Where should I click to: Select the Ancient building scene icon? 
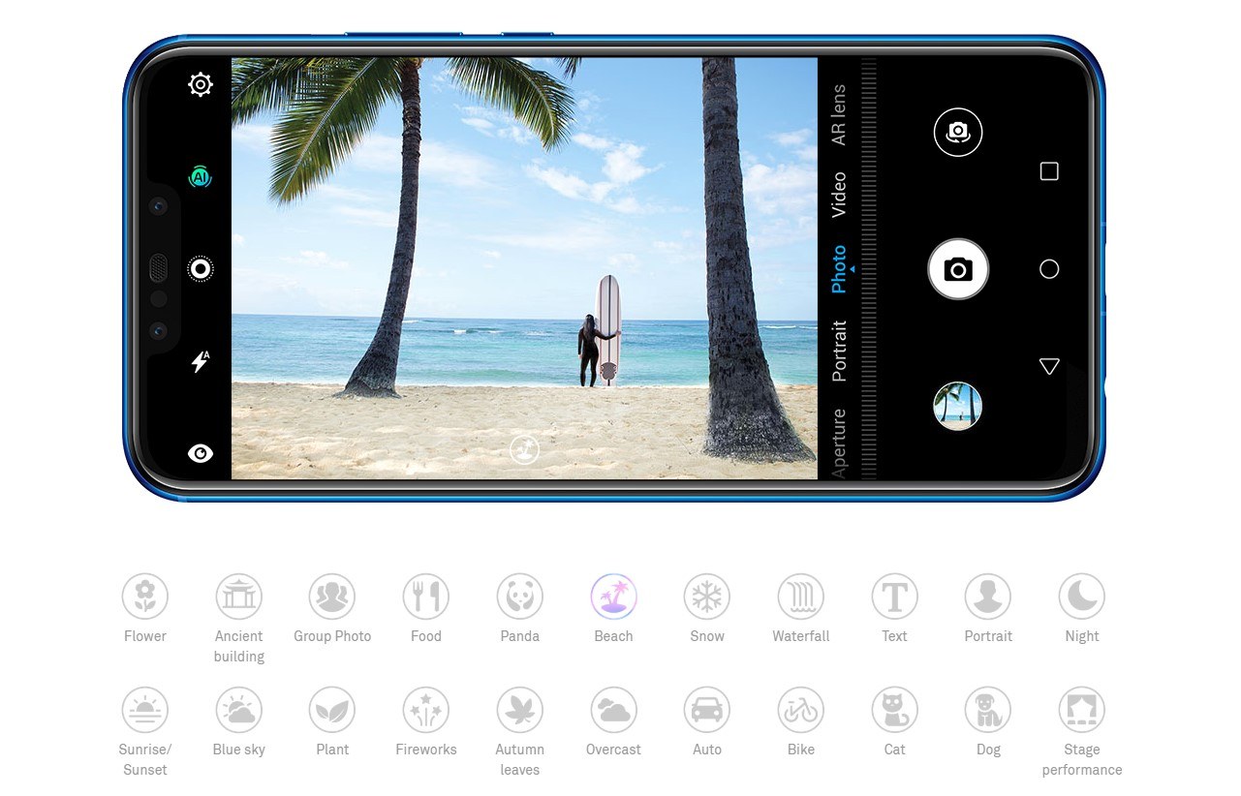click(x=239, y=597)
